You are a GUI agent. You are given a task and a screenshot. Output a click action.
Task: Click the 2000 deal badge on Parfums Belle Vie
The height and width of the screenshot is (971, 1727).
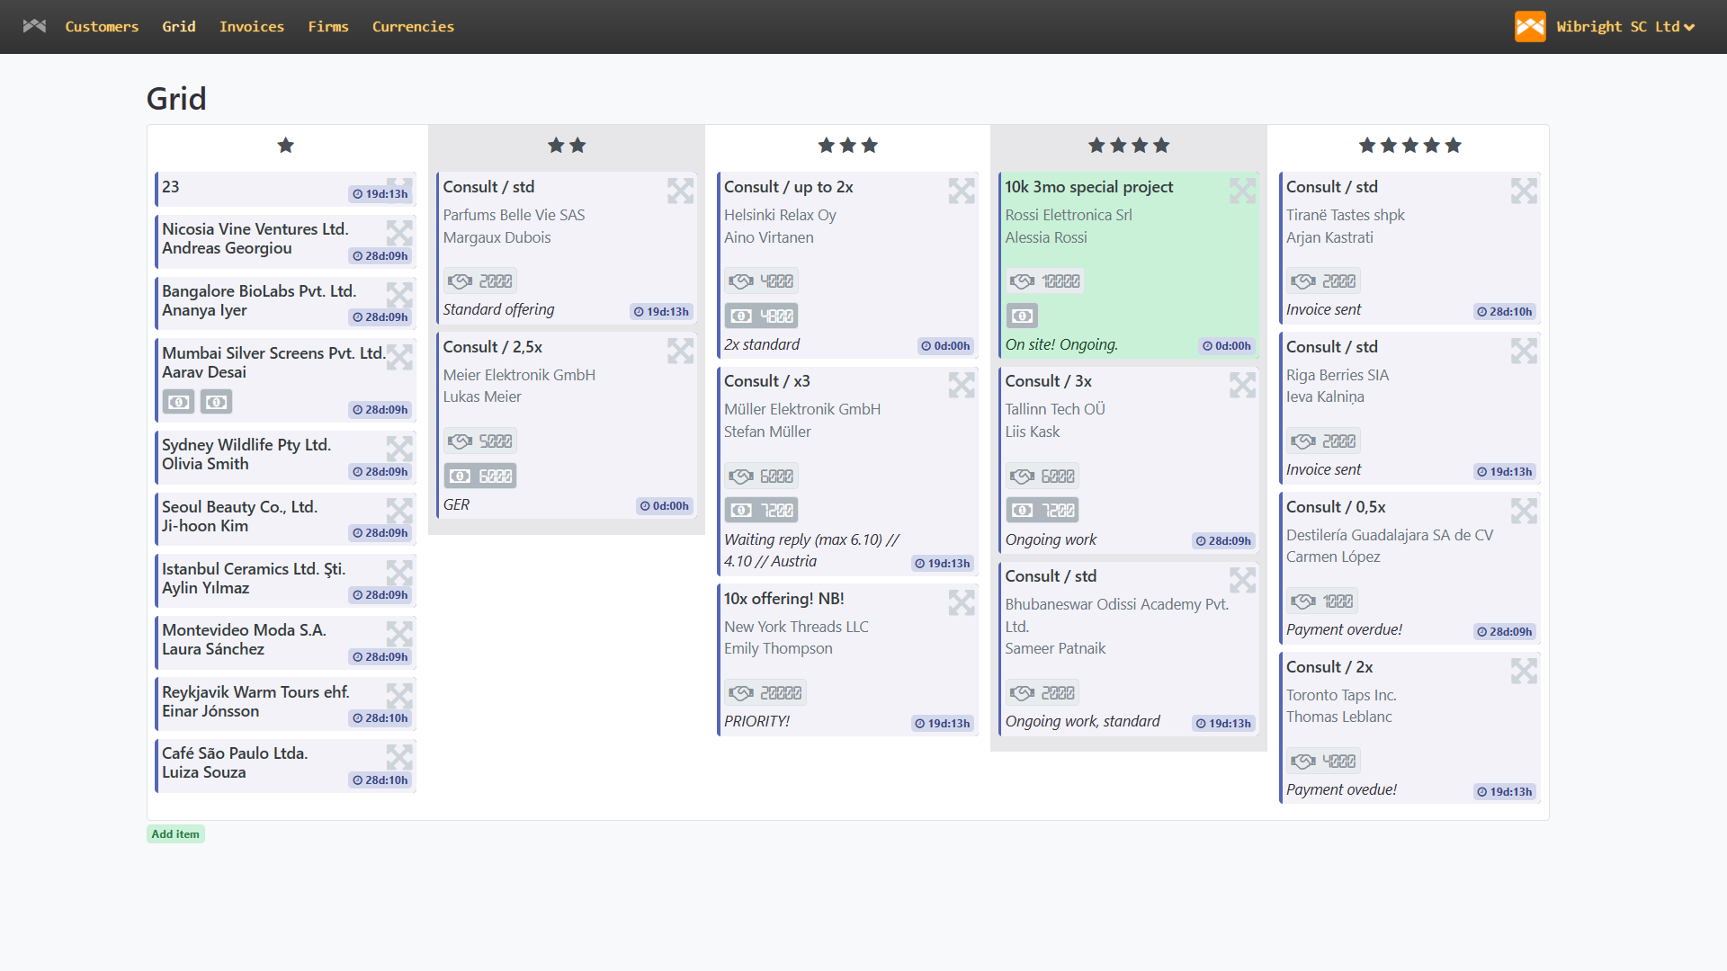[480, 281]
